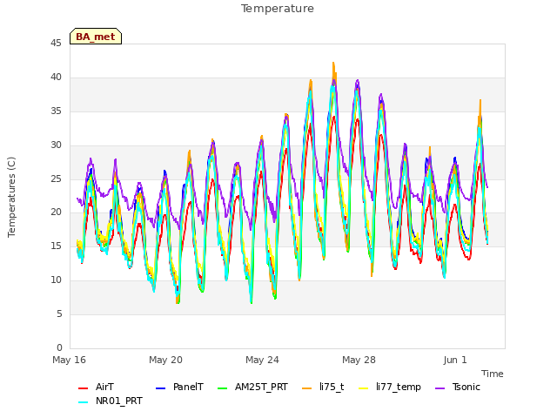The height and width of the screenshot is (418, 557).
Task: Click the May 28 x-axis label
Action: (x=359, y=360)
